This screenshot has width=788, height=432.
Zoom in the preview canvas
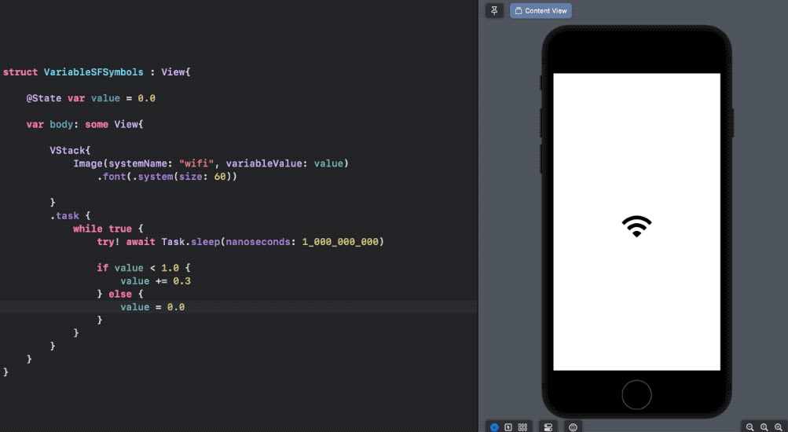click(779, 427)
